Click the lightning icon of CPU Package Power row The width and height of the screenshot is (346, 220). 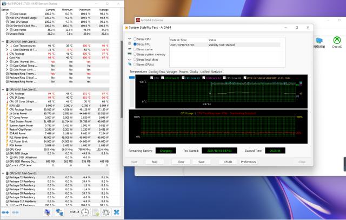7,109
